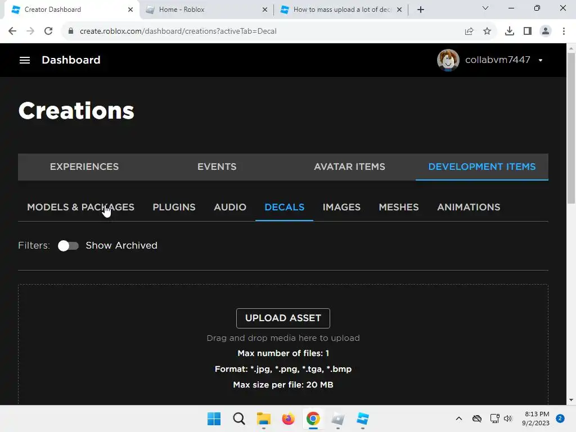Click 'Drag and drop media here to upload' text
Viewport: 576px width, 432px height.
[283, 338]
